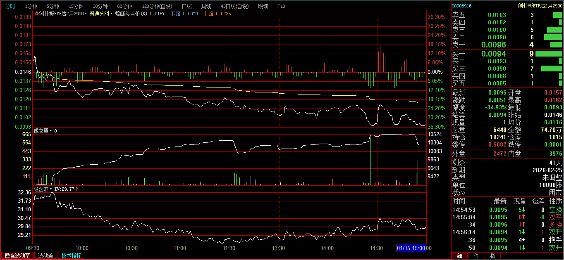Click the F10 info button
This screenshot has width=564, height=260.
(x=281, y=6)
